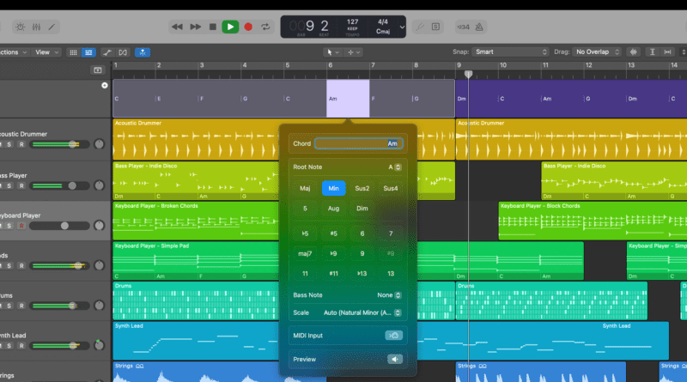Select the Maj chord quality
Viewport: 687px width, 382px height.
tap(305, 188)
